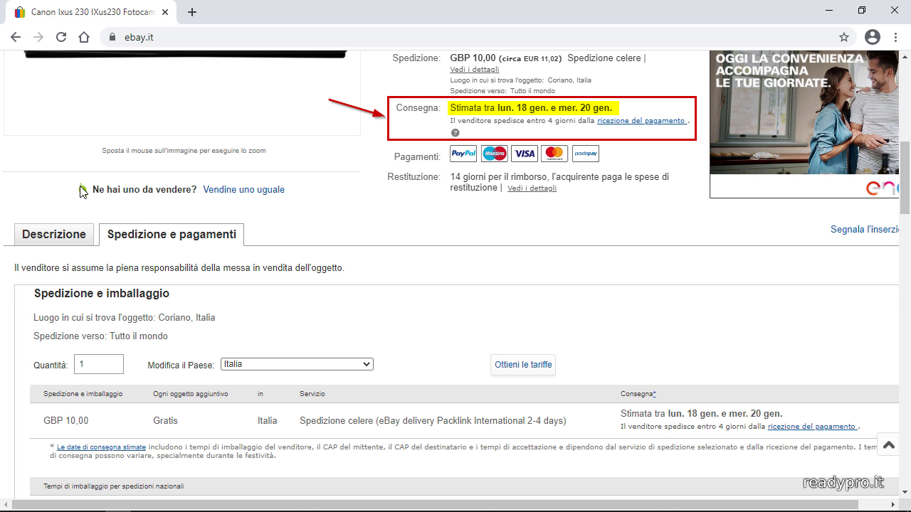Screen dimensions: 911x512
Task: Click Segnala l'inserzione link
Action: [x=865, y=230]
